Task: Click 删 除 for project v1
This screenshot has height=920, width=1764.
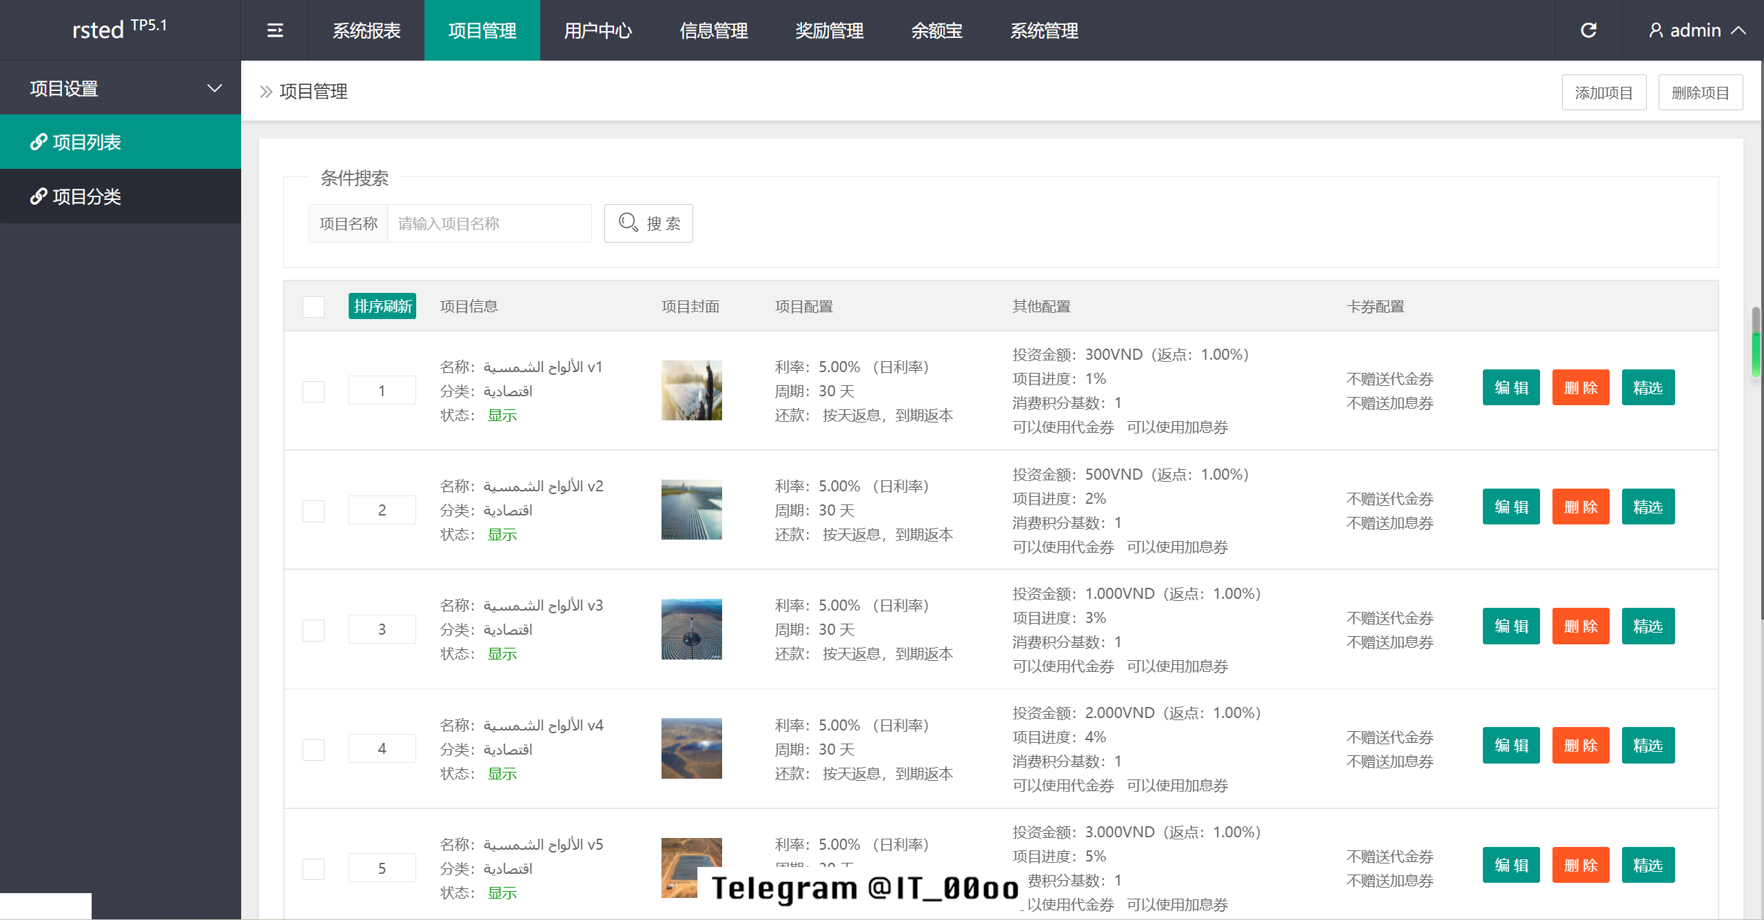Action: 1581,387
